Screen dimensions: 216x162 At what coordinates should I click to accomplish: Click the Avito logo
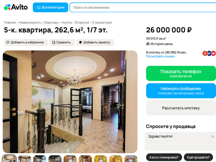(x=16, y=7)
